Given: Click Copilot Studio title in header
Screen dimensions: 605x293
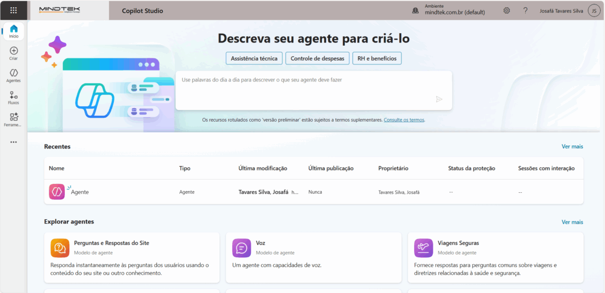Looking at the screenshot, I should pos(142,11).
